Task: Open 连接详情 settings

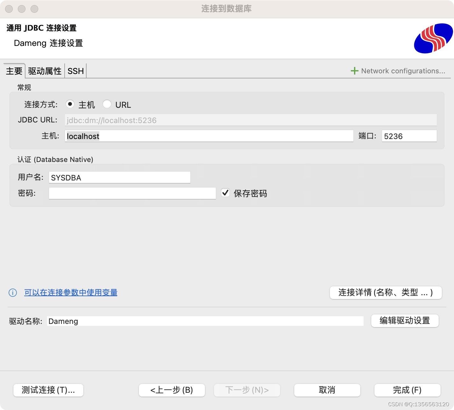Action: [x=386, y=292]
